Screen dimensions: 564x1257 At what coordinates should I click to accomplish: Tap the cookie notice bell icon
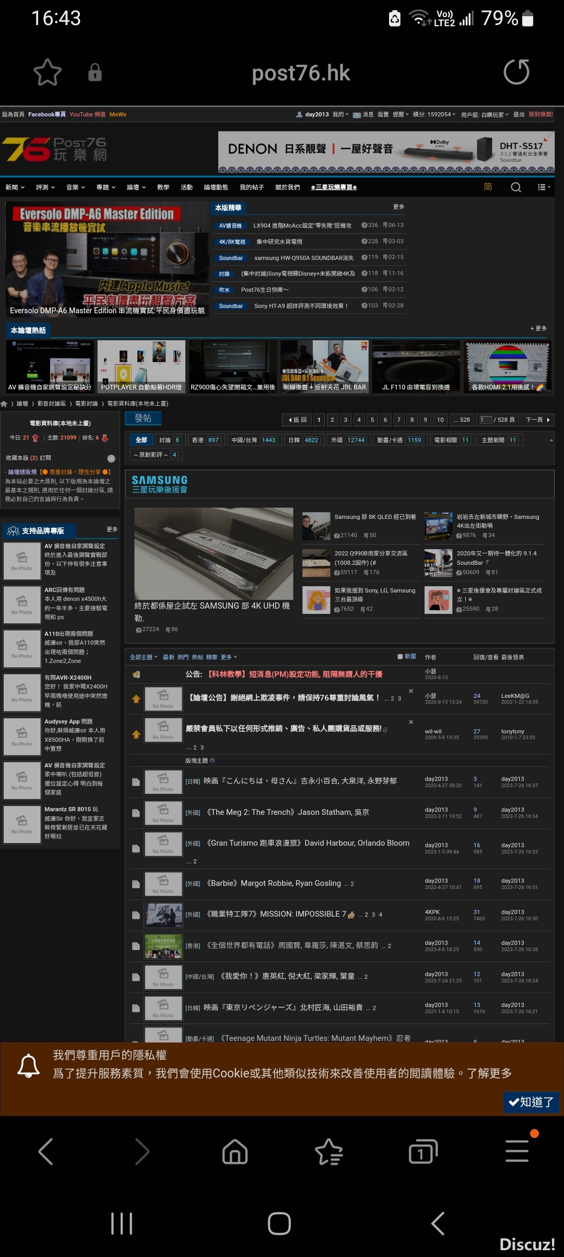[x=29, y=1065]
